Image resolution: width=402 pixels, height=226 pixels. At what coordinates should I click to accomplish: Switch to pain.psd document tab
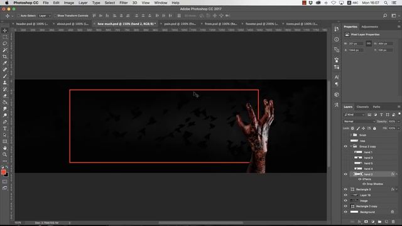tap(180, 24)
